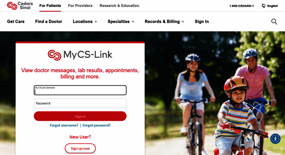Viewport: 285px width, 155px height.
Task: Expand the Specialties menu
Action: 121,22
